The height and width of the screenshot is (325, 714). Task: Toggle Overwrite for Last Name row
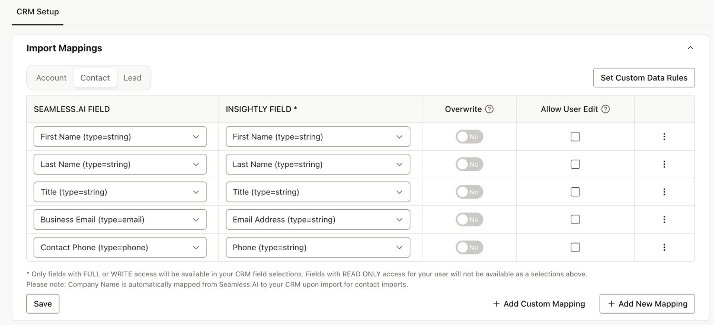tap(469, 164)
